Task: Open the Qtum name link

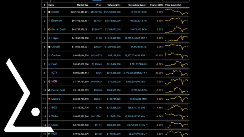Action: (55, 125)
